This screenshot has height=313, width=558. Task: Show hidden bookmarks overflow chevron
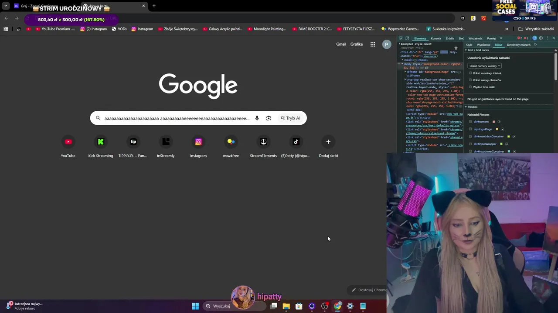point(507,29)
